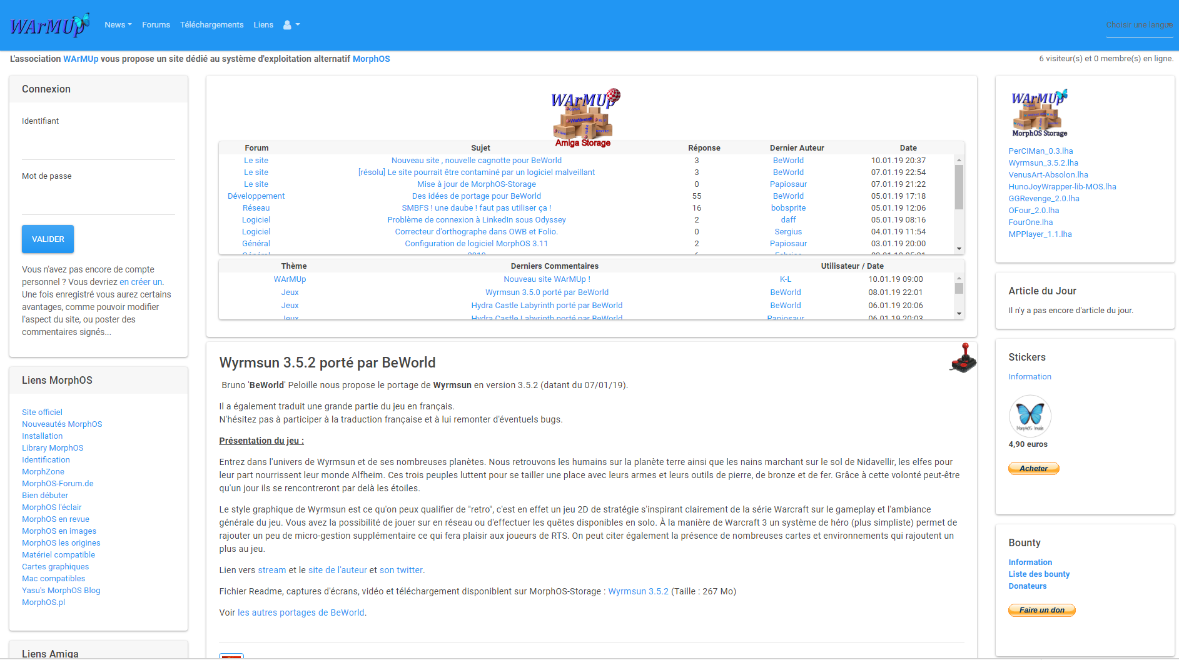Click the Réseau forum category link
The image size is (1179, 660).
click(x=256, y=208)
